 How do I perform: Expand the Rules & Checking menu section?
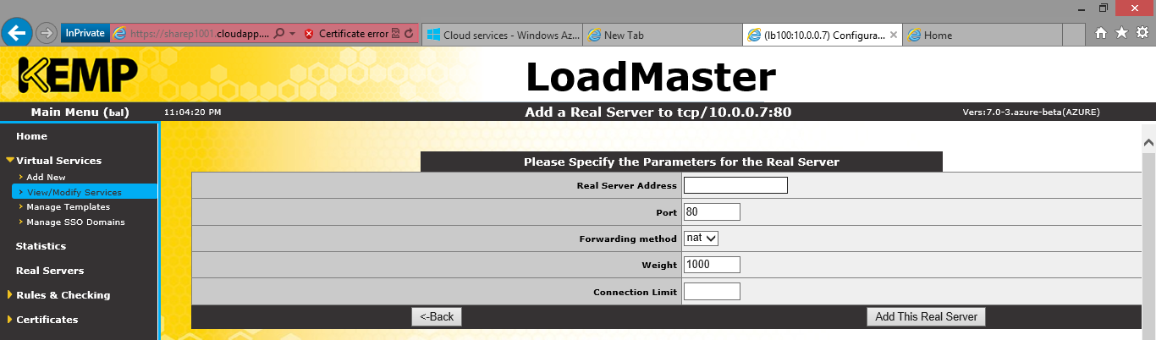pos(63,295)
